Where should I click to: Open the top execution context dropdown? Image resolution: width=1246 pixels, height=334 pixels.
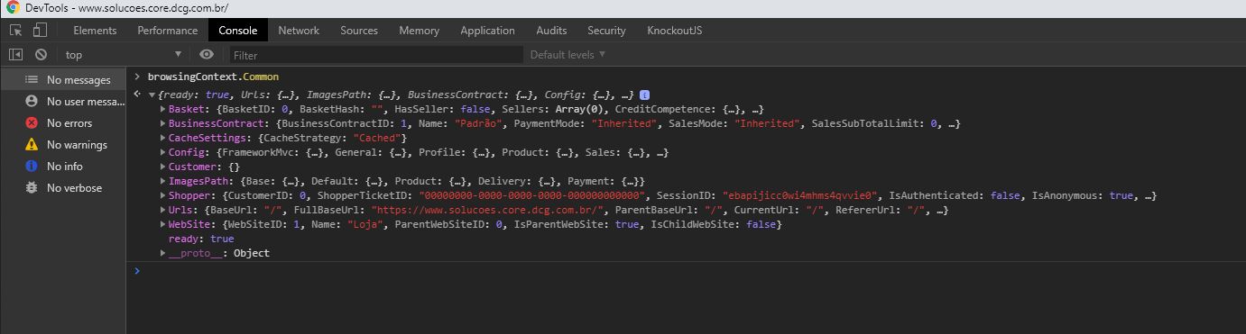coord(124,55)
